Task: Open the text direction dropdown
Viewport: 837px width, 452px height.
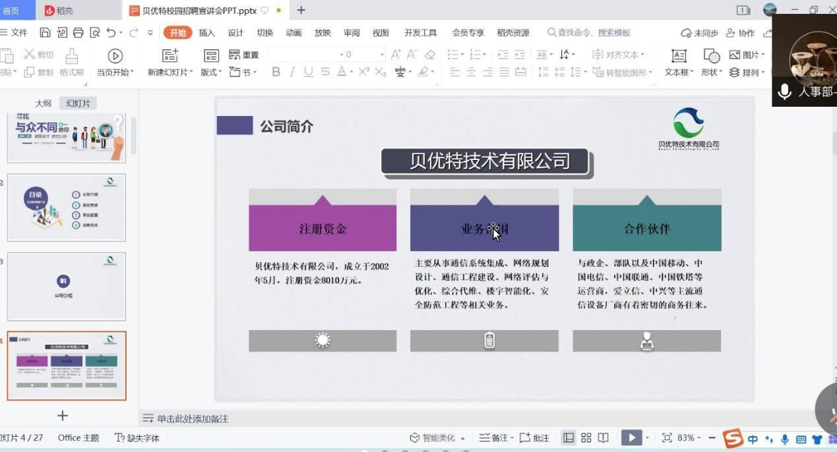Action: [567, 55]
